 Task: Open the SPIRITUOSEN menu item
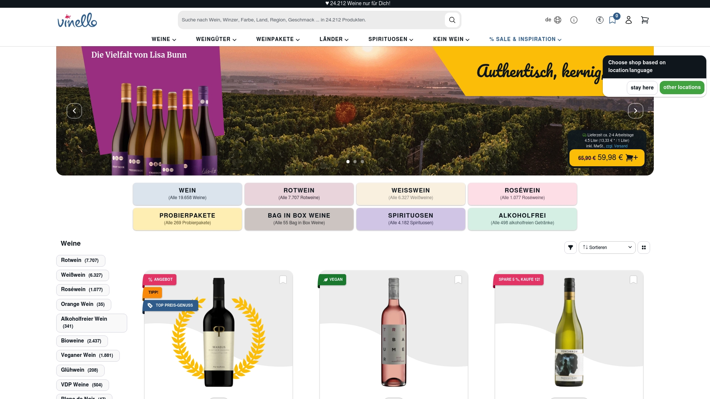click(391, 39)
